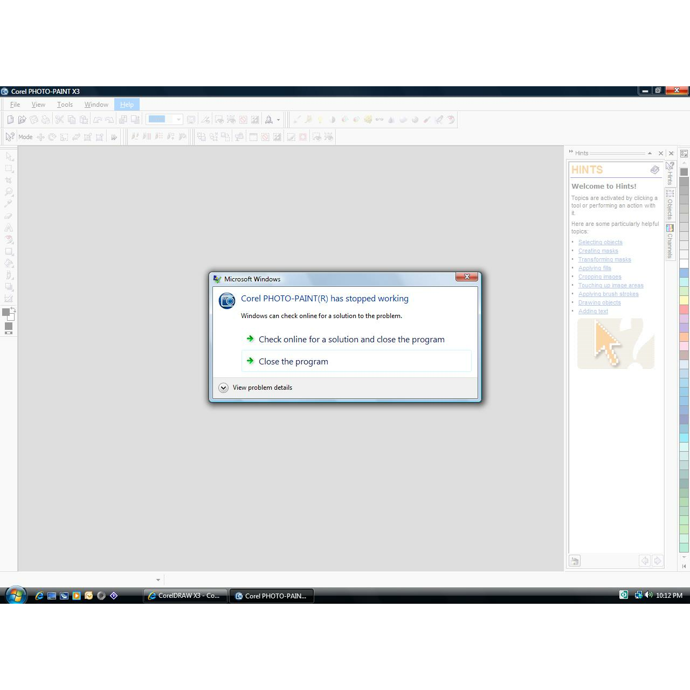The height and width of the screenshot is (690, 690).
Task: Open the Adding text hint link
Action: pyautogui.click(x=593, y=312)
